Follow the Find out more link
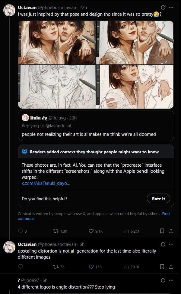The height and width of the screenshot is (294, 181). pos(94,216)
